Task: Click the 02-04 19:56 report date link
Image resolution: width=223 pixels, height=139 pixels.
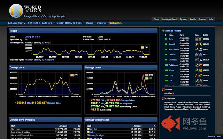Action: coord(34,23)
